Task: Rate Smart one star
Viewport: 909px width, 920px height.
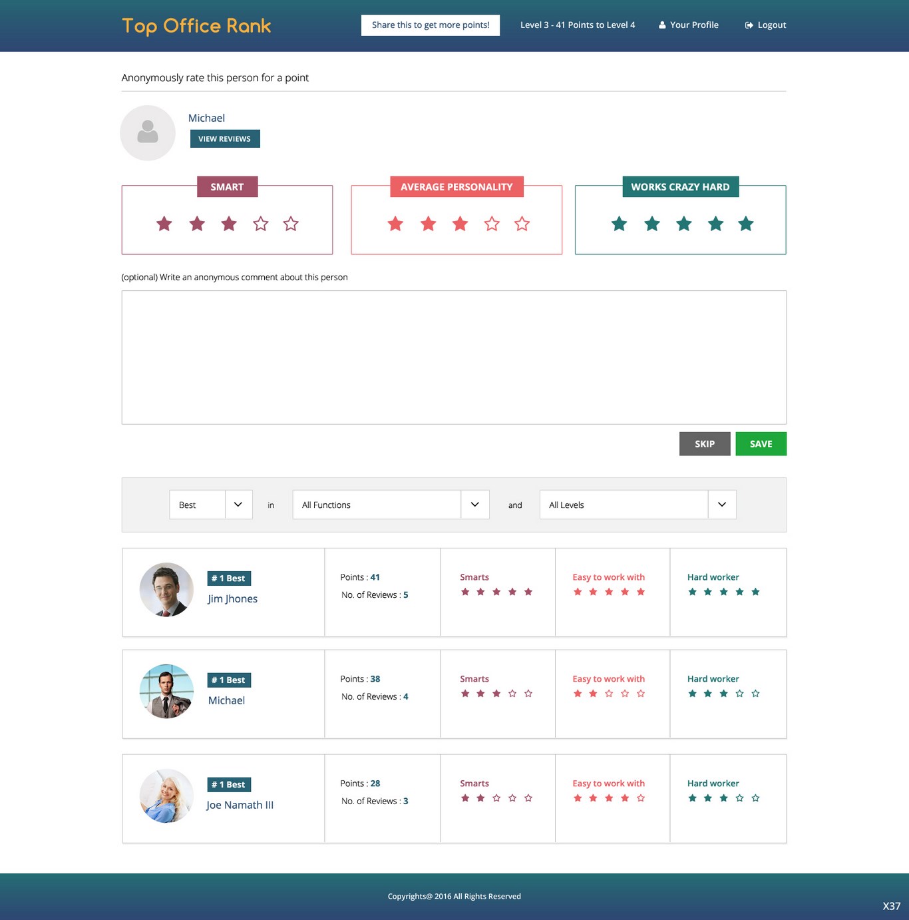Action: (164, 224)
